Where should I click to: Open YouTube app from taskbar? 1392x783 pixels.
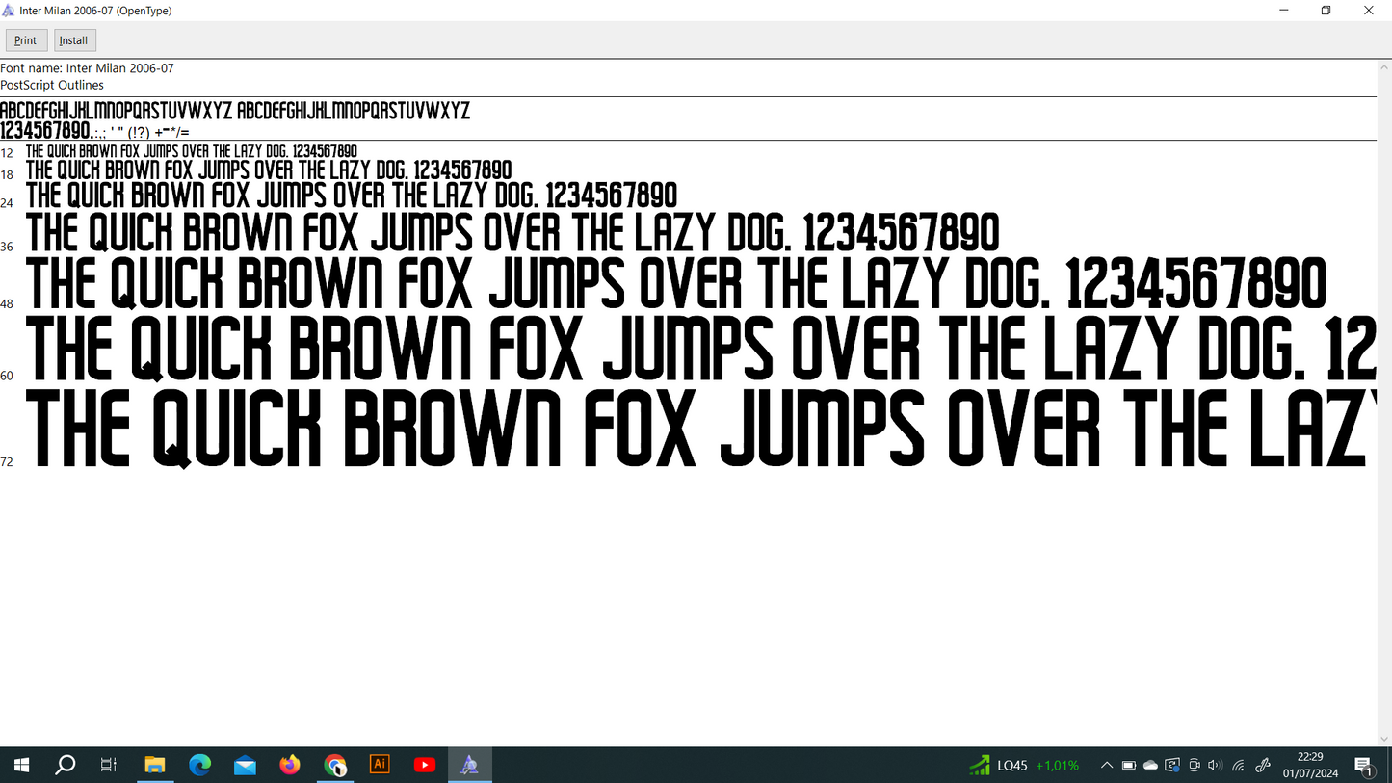pyautogui.click(x=425, y=766)
